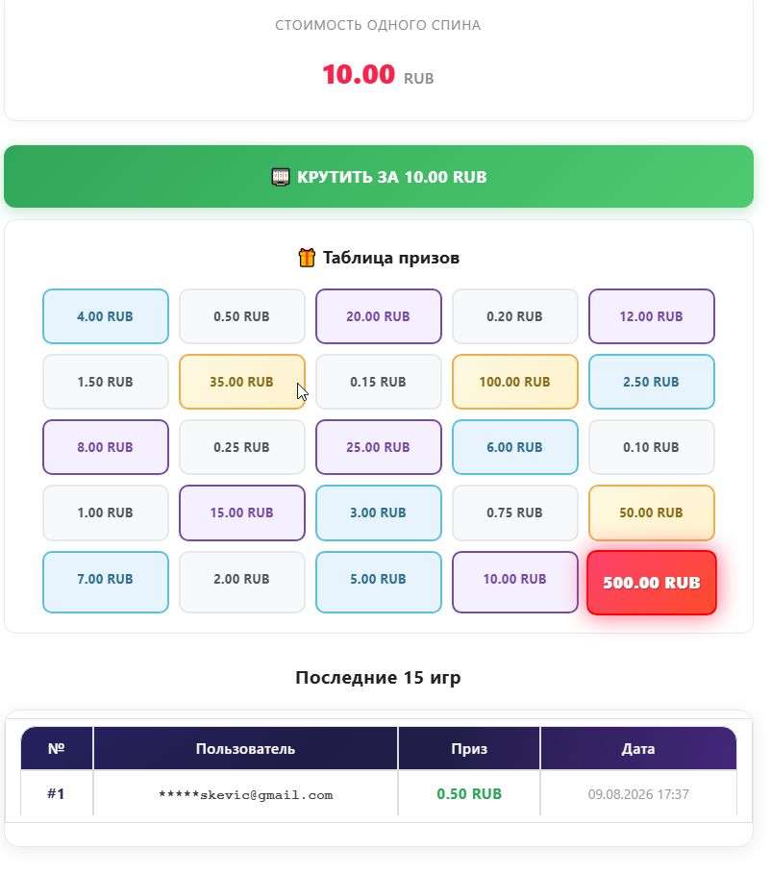
Task: Select the 500.00 RUB jackpot prize tile
Action: tap(652, 583)
